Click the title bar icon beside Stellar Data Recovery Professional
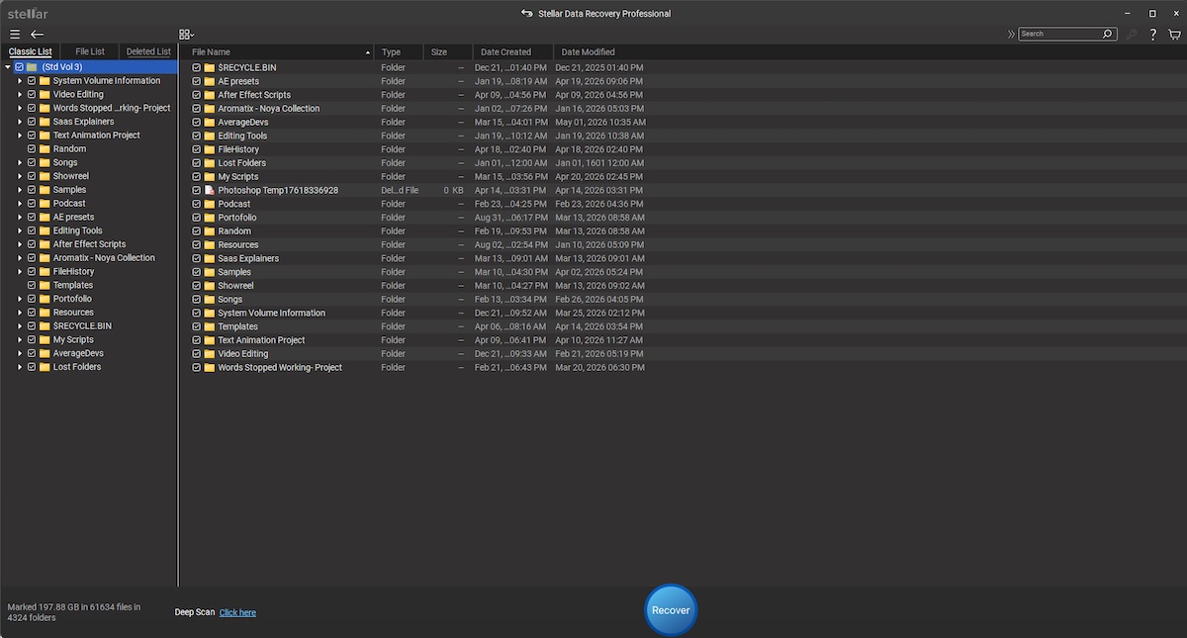The width and height of the screenshot is (1187, 638). pyautogui.click(x=527, y=14)
